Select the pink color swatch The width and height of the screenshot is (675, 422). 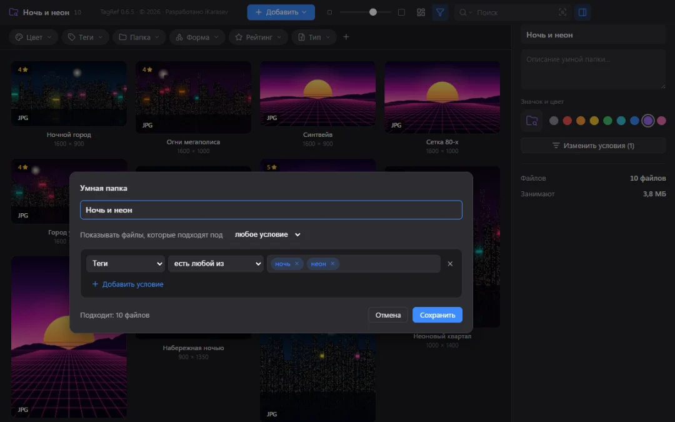[662, 121]
